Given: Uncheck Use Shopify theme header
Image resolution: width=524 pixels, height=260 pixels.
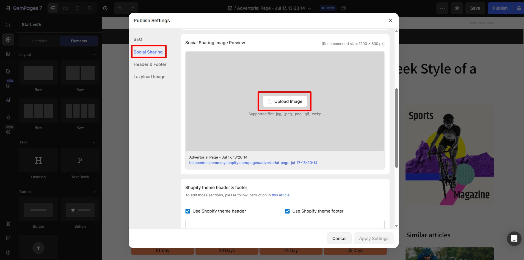Looking at the screenshot, I should (188, 211).
